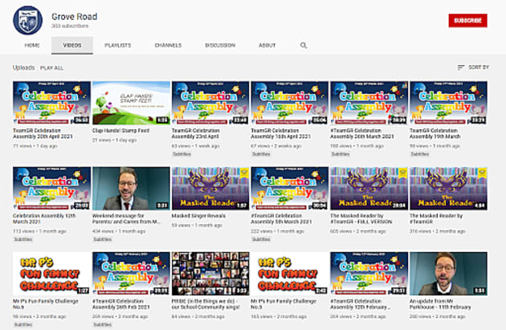
Task: Open the Celebration Assembly 19th March thumbnail
Action: 448,103
